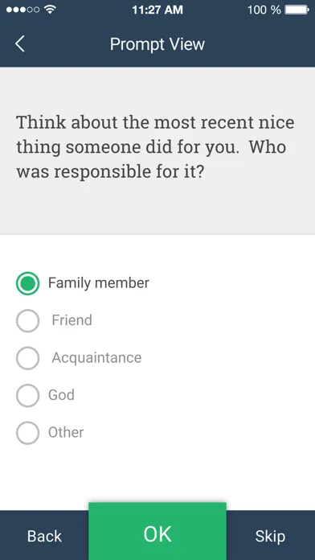Choose the Friend option label

coord(72,320)
